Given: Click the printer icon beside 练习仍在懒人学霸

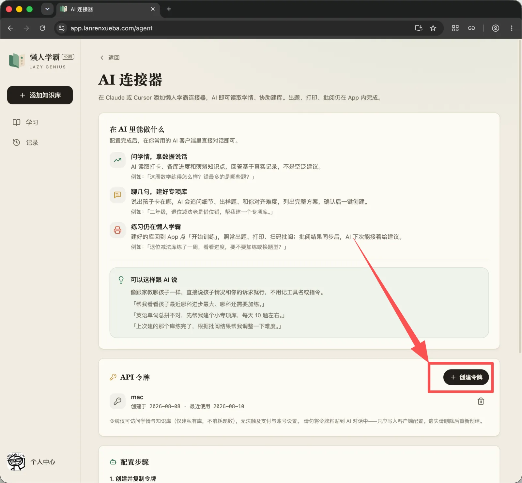Looking at the screenshot, I should (117, 230).
